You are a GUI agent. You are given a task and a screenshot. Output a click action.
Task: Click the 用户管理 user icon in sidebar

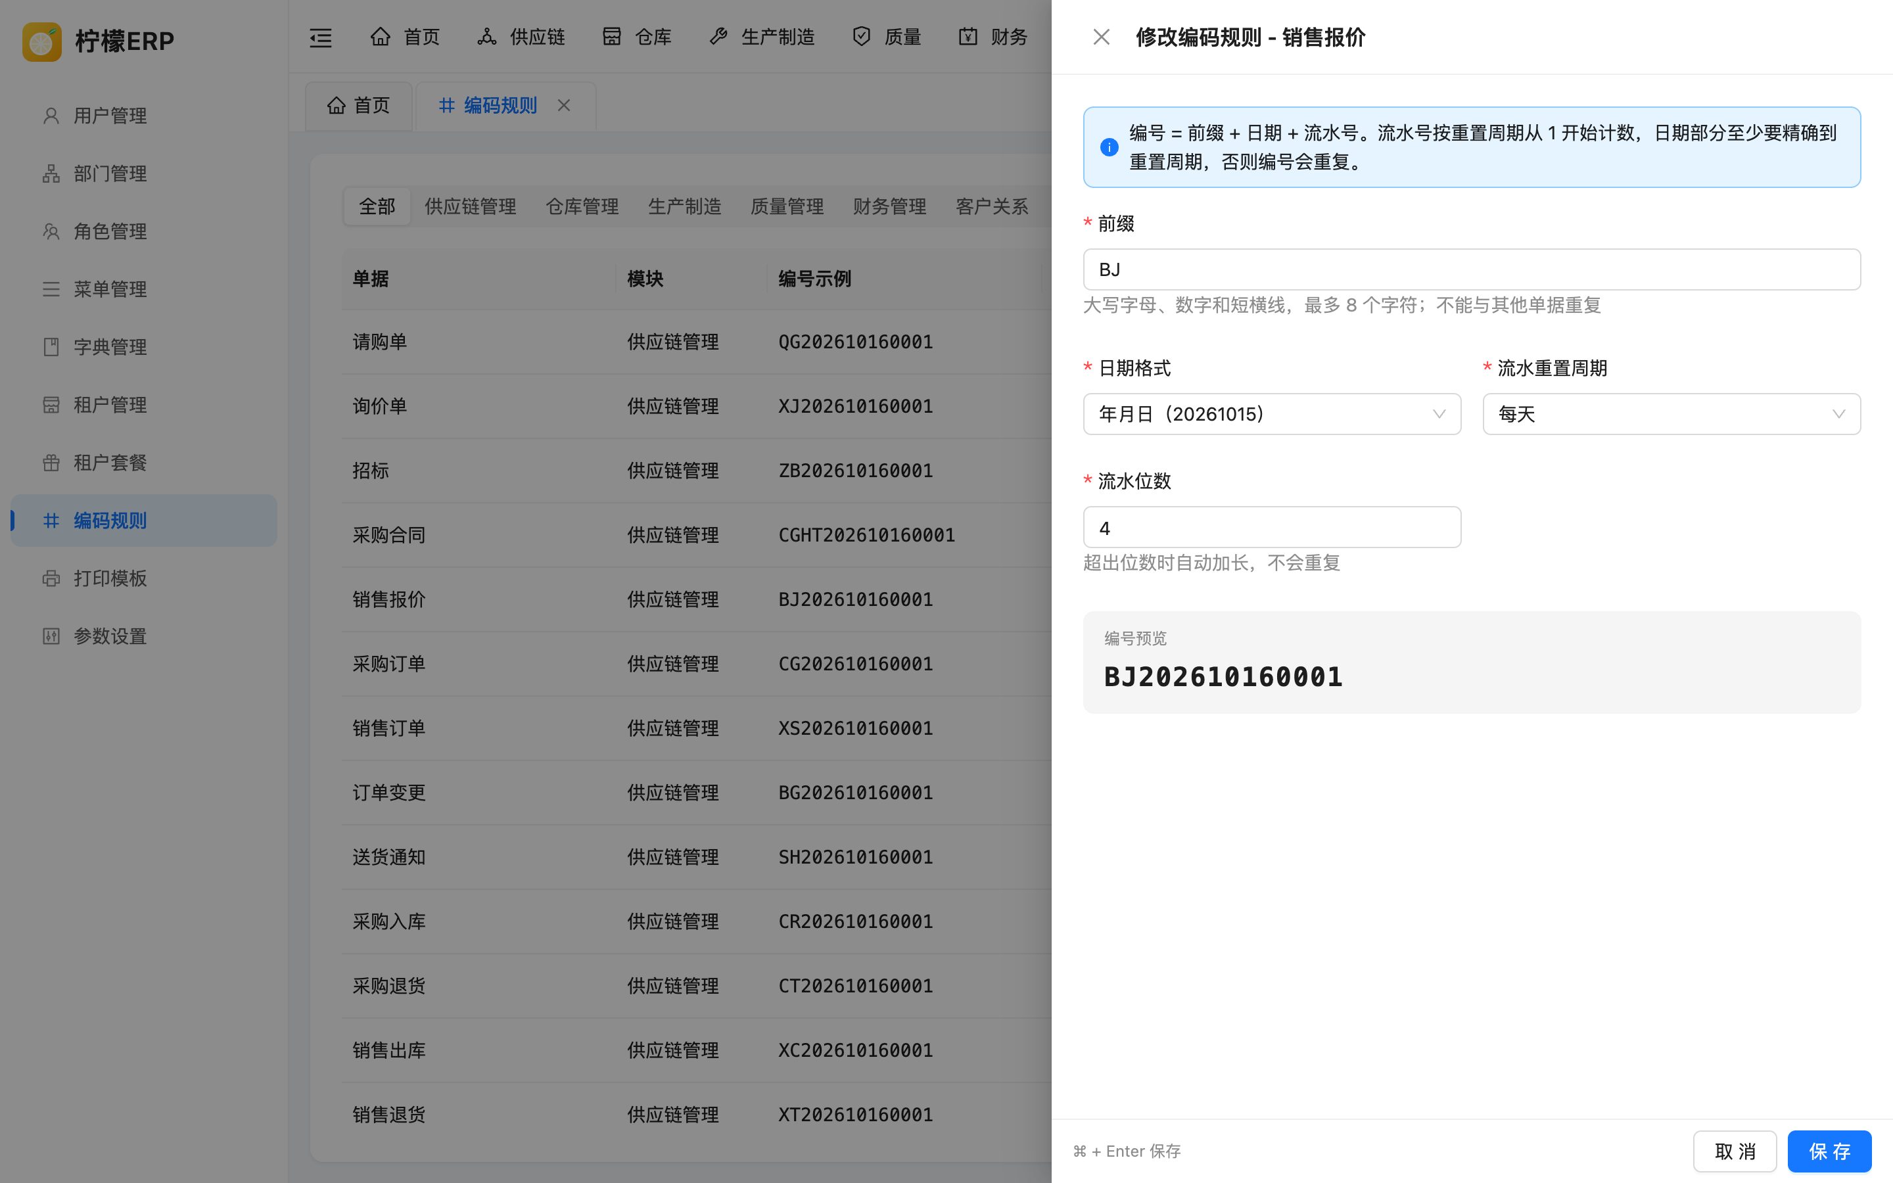point(51,116)
